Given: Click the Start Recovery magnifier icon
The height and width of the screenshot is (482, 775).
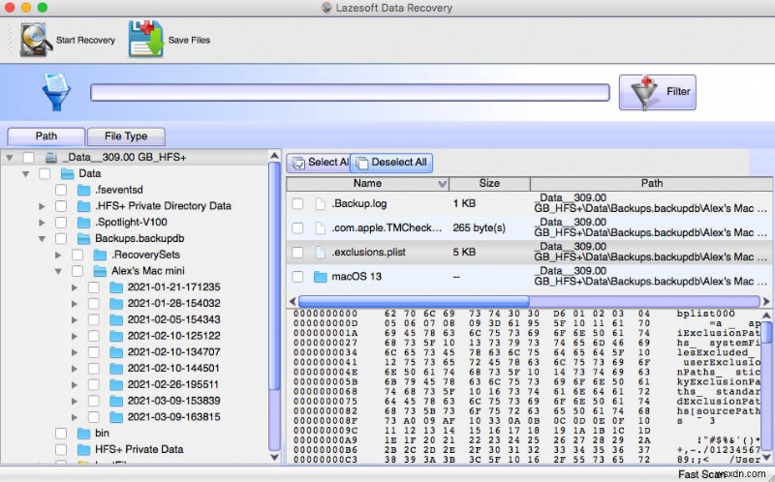Looking at the screenshot, I should click(x=34, y=39).
